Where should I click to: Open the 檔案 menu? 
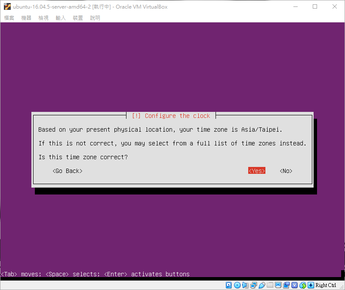coord(9,18)
